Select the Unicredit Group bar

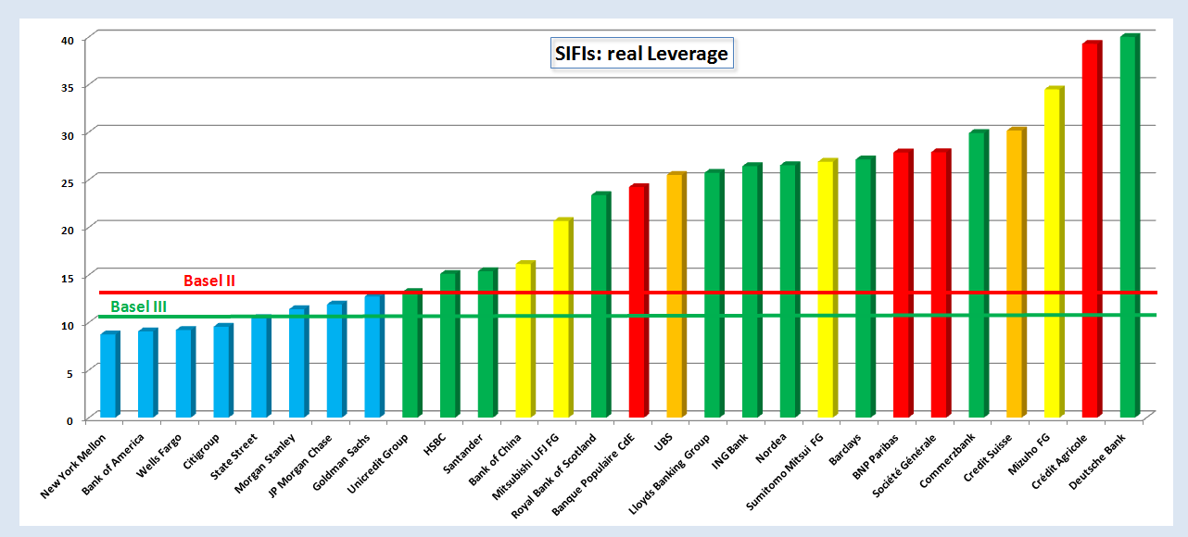(x=411, y=353)
